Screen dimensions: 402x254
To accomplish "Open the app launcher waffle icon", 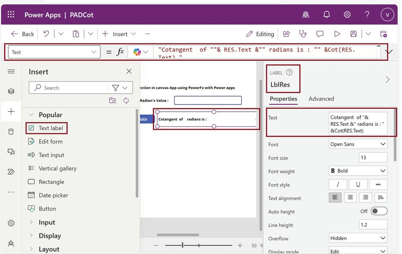I will (x=11, y=15).
